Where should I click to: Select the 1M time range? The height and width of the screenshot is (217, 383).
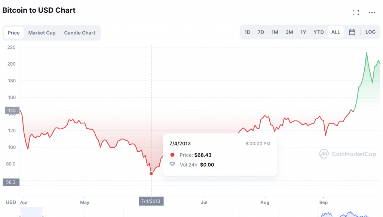pyautogui.click(x=275, y=32)
